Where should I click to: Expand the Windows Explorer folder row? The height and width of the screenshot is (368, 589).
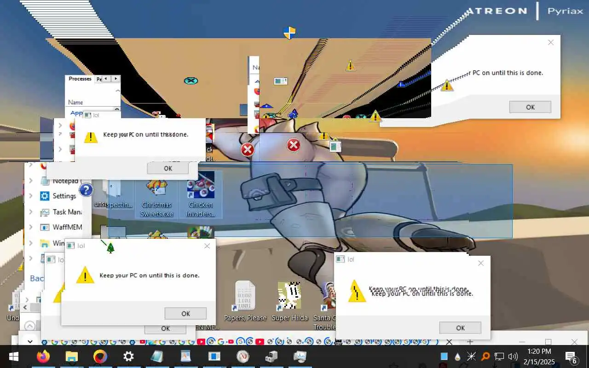pos(31,243)
